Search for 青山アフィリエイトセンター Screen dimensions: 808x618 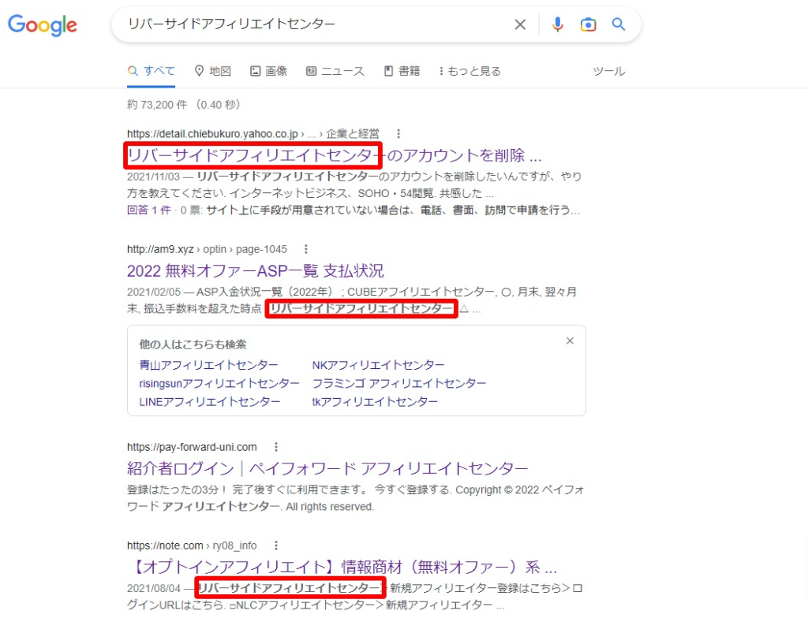click(208, 365)
